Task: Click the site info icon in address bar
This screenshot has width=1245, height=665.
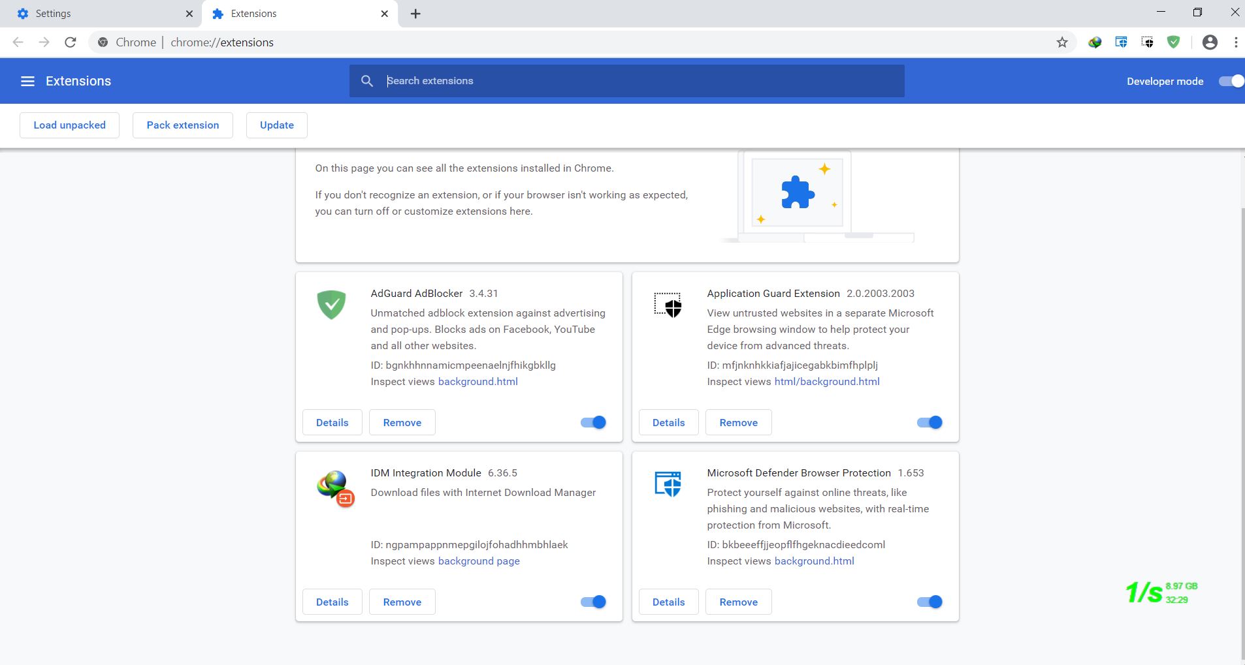Action: (x=103, y=42)
